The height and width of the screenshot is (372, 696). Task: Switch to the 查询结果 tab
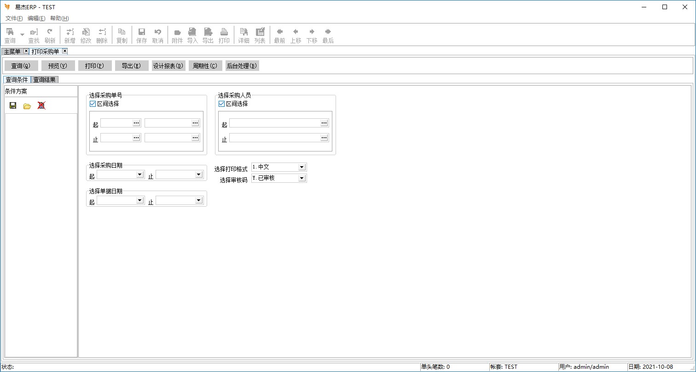45,80
